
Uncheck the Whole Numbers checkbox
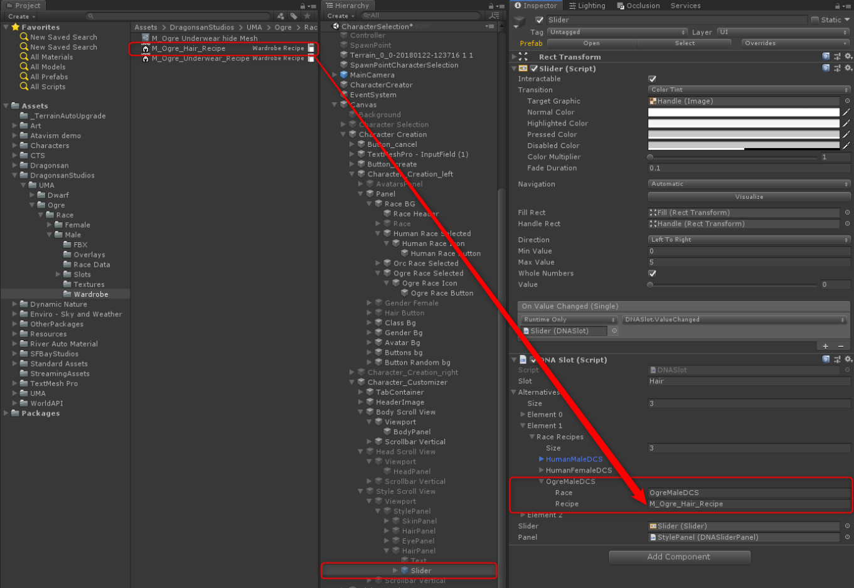coord(652,274)
